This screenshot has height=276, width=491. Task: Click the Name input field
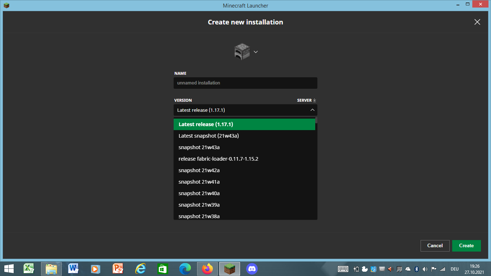pos(245,83)
